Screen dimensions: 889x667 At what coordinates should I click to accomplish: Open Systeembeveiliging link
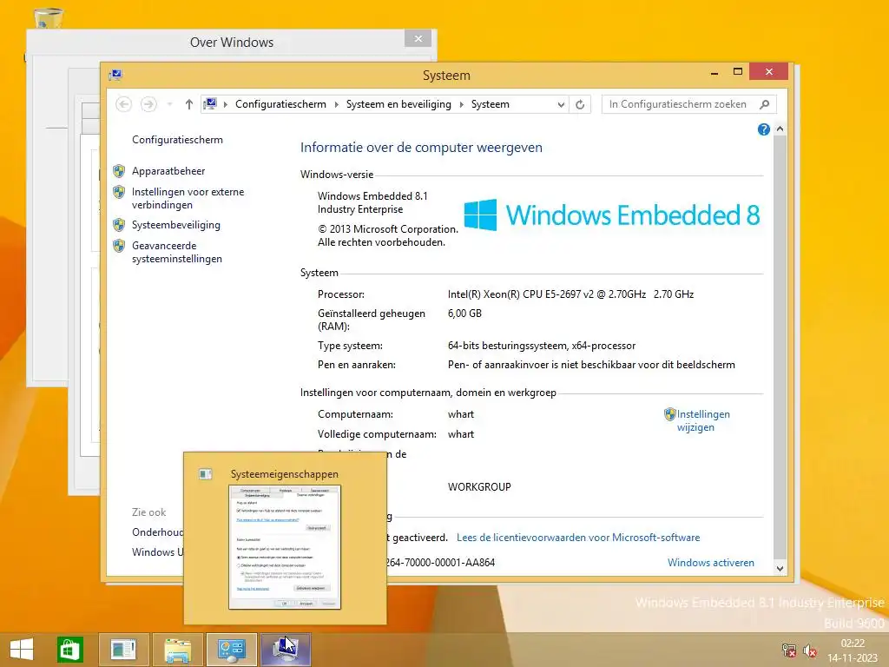[175, 225]
